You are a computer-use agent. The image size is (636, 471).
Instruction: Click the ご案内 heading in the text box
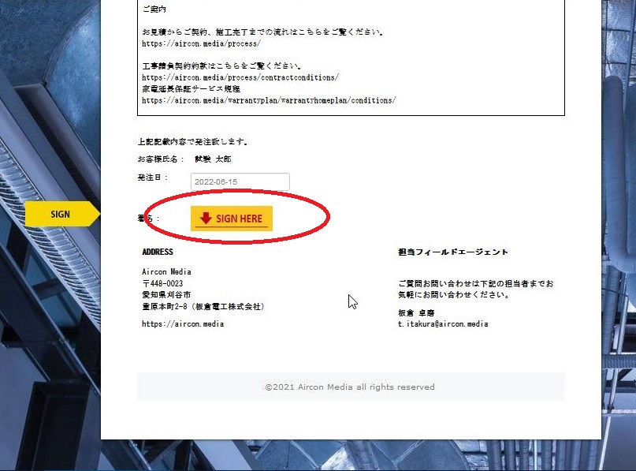[x=155, y=9]
